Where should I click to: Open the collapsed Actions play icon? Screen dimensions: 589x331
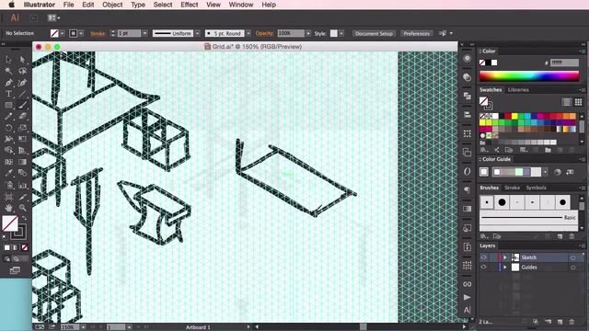click(467, 297)
